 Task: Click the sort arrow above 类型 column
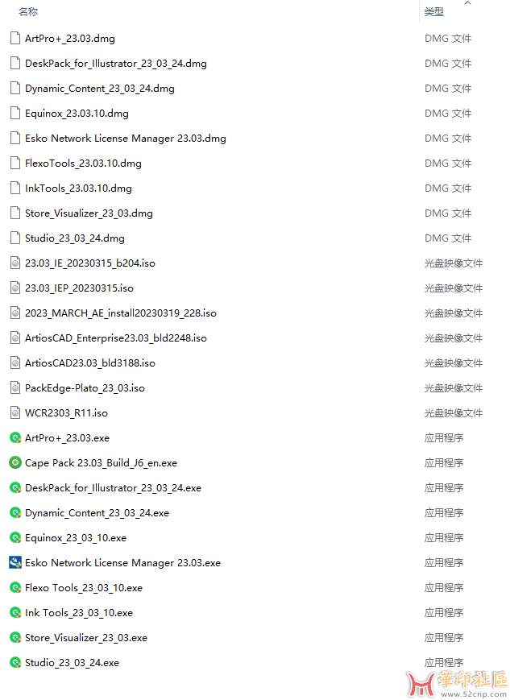pyautogui.click(x=467, y=3)
